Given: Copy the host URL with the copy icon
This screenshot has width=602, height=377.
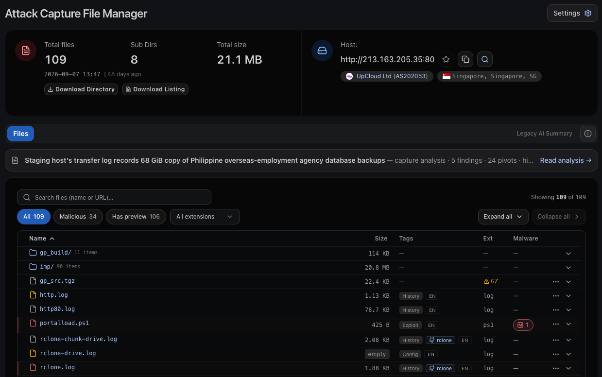Looking at the screenshot, I should tap(465, 60).
